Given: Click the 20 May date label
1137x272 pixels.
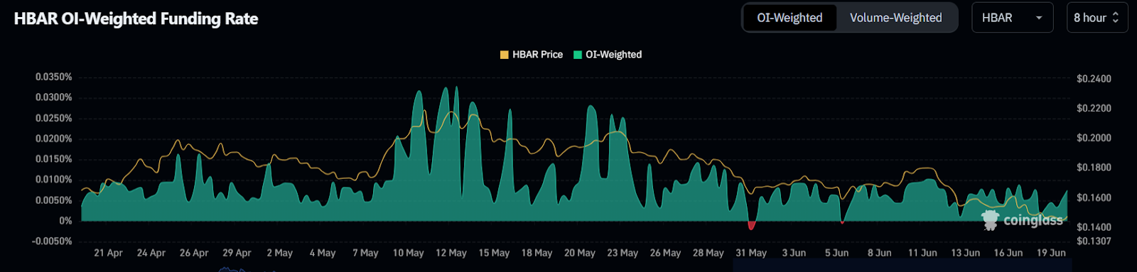Looking at the screenshot, I should (x=580, y=253).
